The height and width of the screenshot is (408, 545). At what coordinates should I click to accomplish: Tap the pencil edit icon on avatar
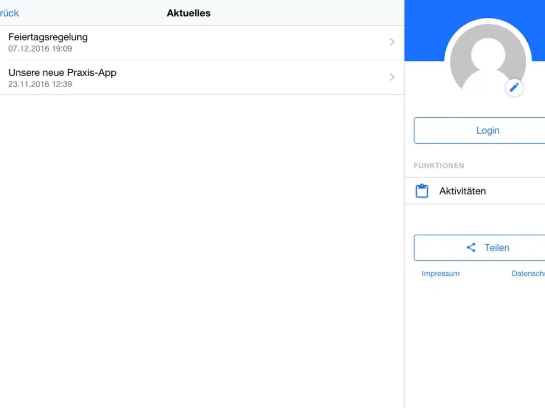514,88
